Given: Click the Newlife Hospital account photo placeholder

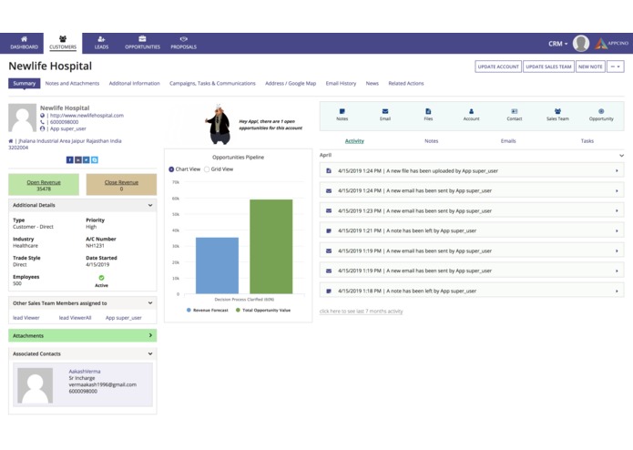Looking at the screenshot, I should point(22,118).
